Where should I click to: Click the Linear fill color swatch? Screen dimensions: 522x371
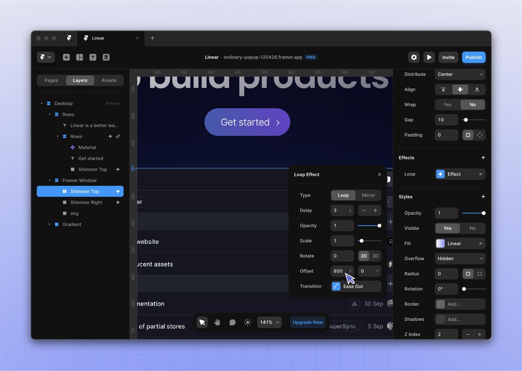tap(441, 244)
